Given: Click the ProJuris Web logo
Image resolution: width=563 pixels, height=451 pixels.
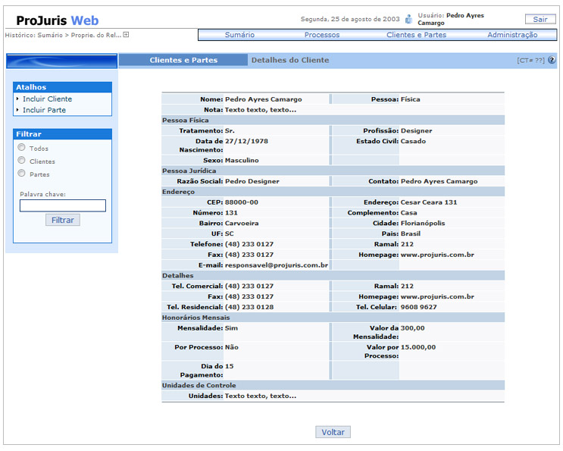Looking at the screenshot, I should click(x=58, y=20).
